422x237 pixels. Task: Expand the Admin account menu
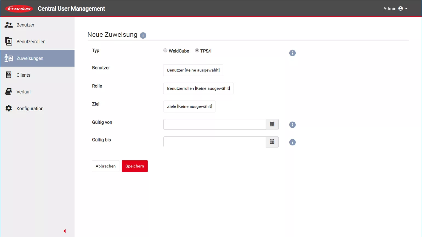(x=395, y=9)
